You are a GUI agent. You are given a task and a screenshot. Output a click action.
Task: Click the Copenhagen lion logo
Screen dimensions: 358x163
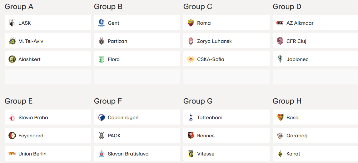coord(102,117)
